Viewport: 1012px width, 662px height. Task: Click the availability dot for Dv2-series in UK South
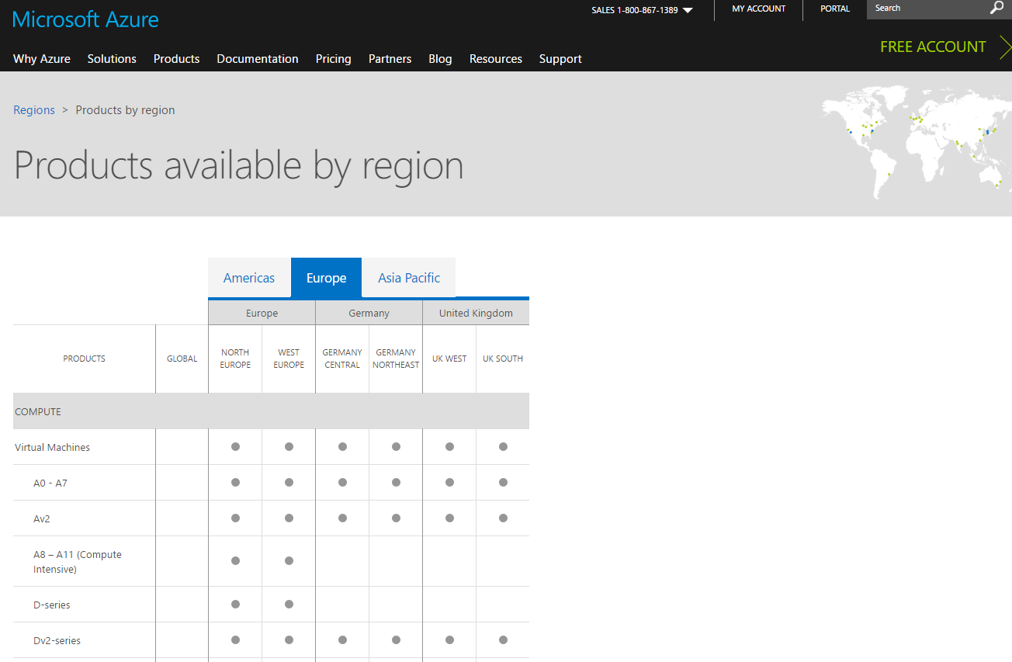(x=503, y=639)
